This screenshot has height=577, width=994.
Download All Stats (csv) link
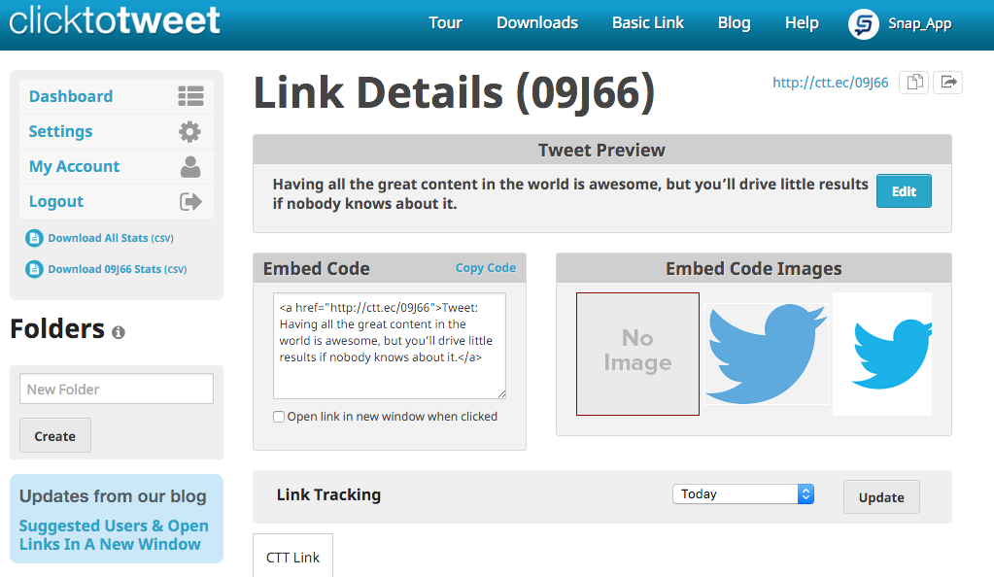click(111, 238)
